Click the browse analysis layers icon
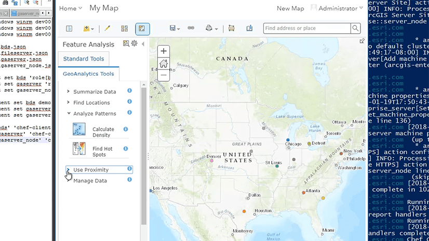 click(x=126, y=44)
